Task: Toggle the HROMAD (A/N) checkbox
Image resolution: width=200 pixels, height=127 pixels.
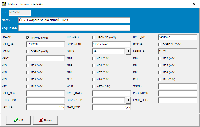Action: (94, 38)
